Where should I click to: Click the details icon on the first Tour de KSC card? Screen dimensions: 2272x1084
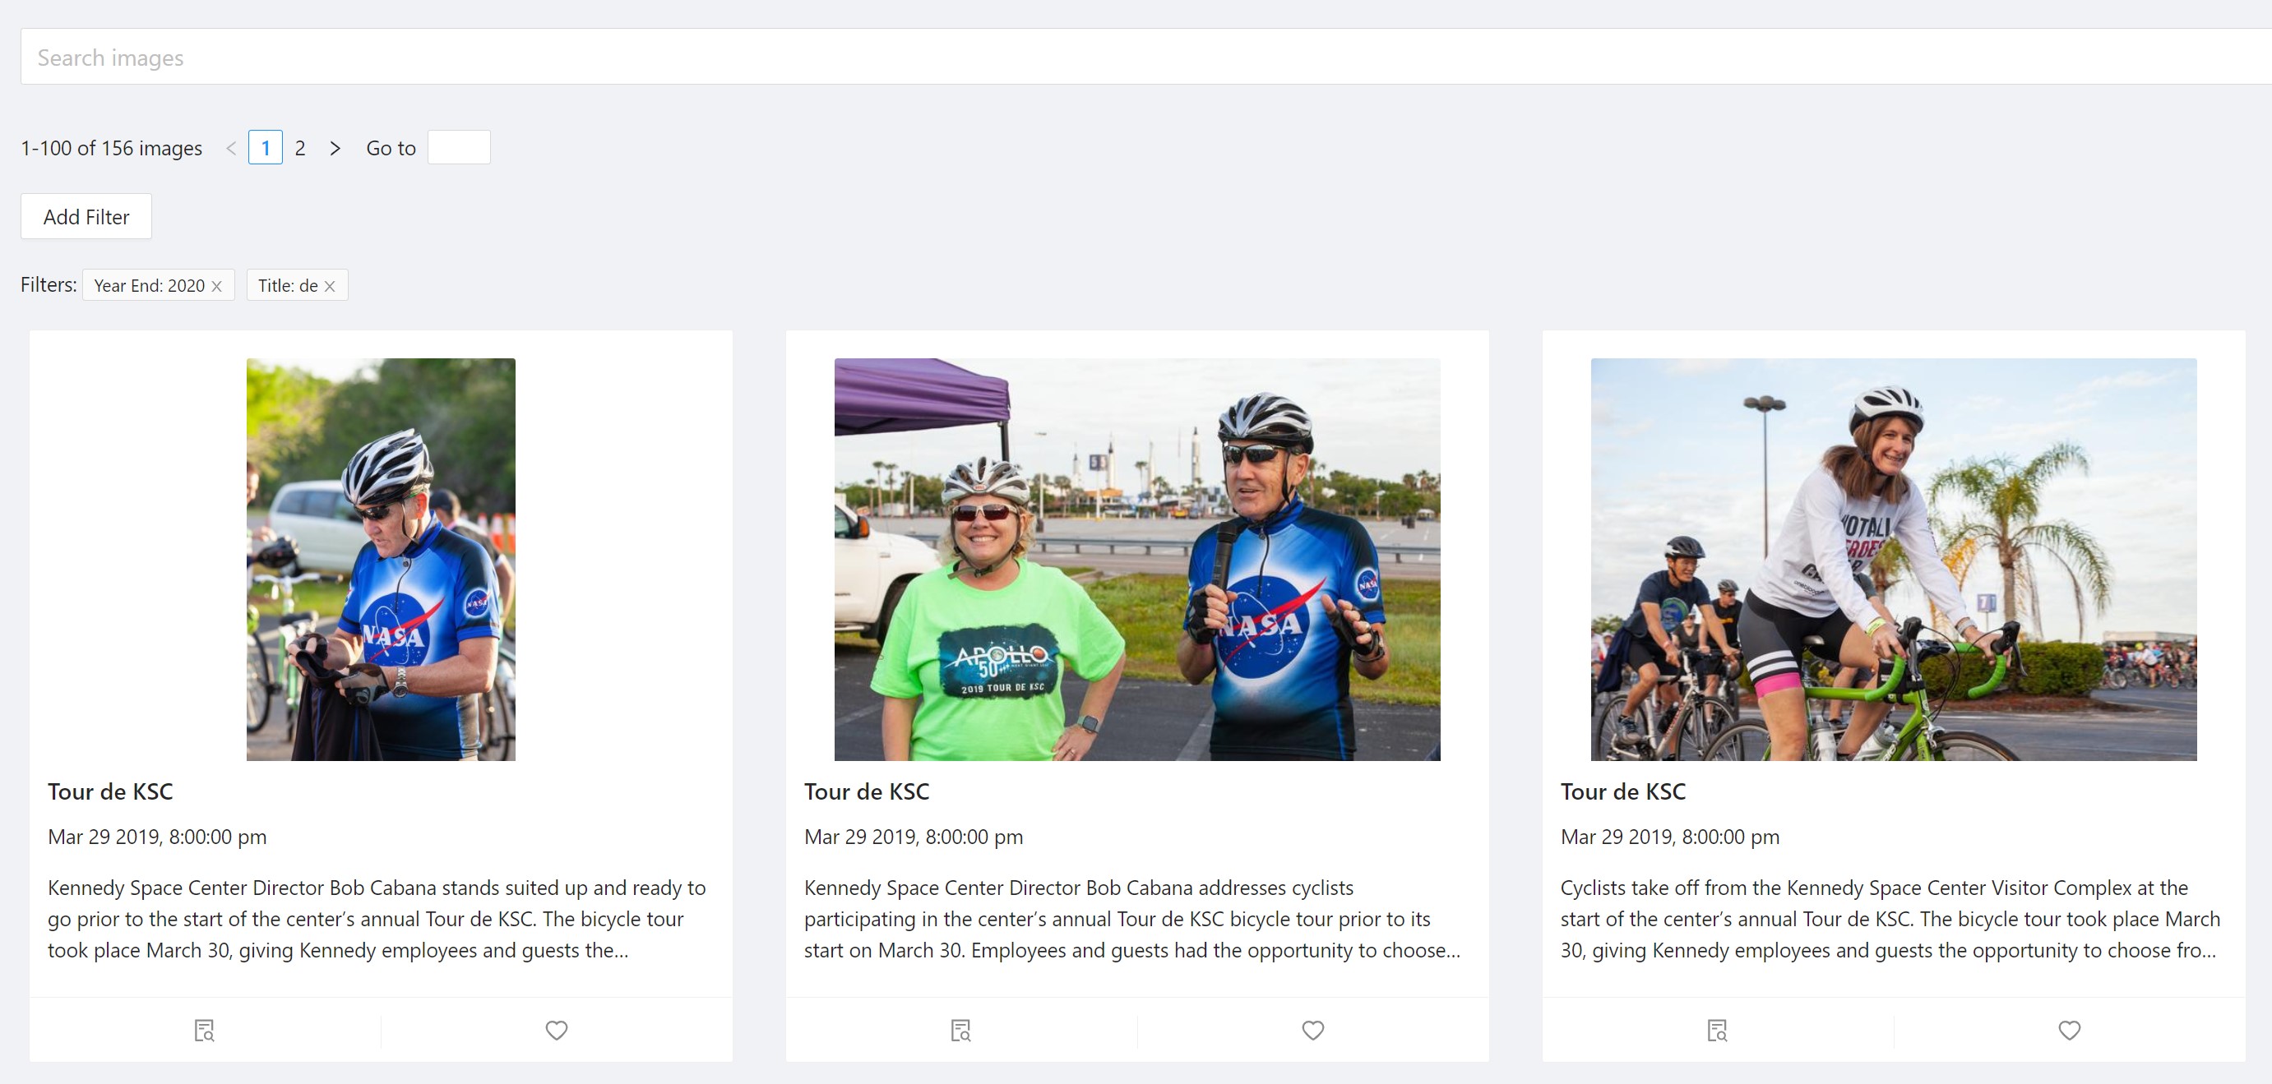pyautogui.click(x=205, y=1031)
